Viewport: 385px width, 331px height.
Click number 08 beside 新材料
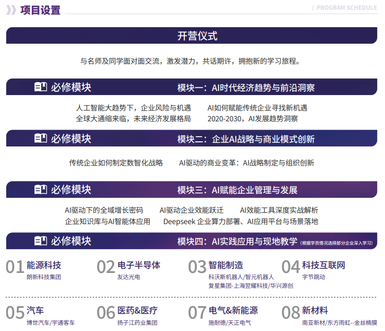(291, 313)
